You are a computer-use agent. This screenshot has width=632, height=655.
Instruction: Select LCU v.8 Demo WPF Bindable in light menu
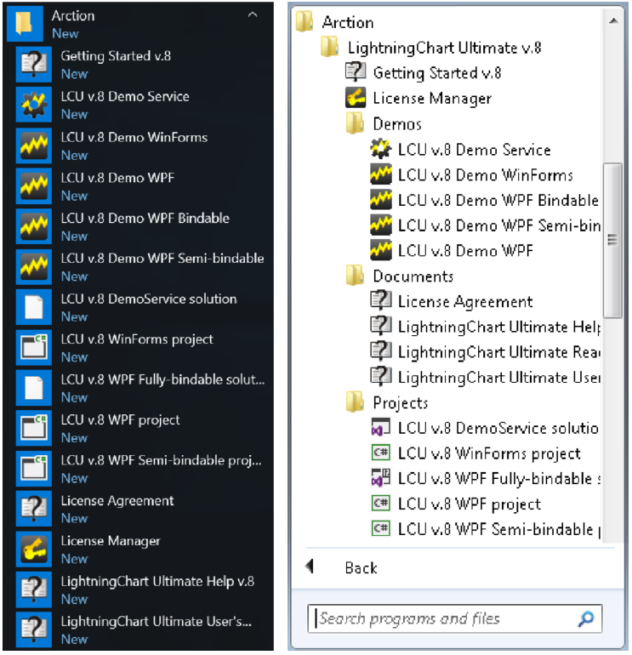tap(498, 200)
